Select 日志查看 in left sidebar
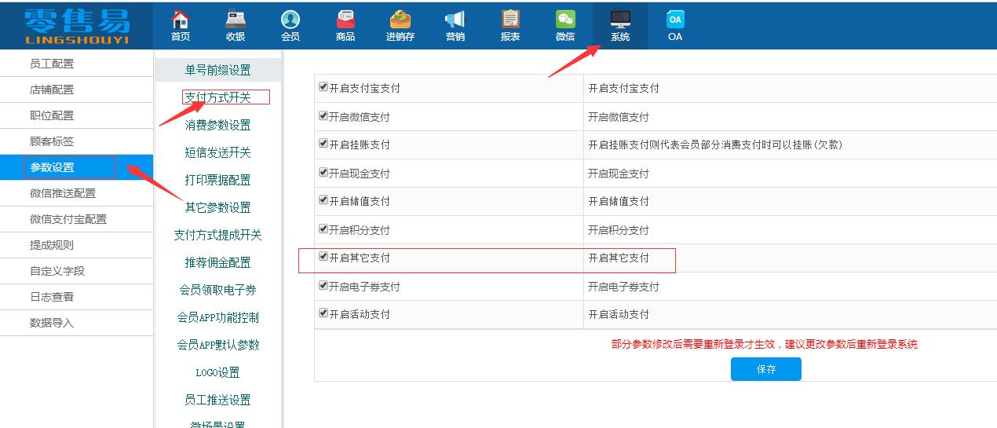The width and height of the screenshot is (997, 428). click(x=76, y=297)
